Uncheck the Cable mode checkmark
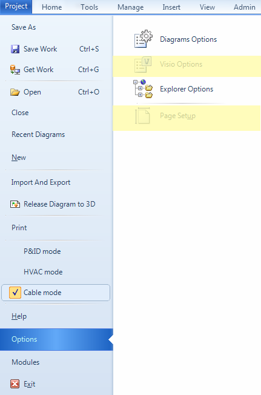 15,293
